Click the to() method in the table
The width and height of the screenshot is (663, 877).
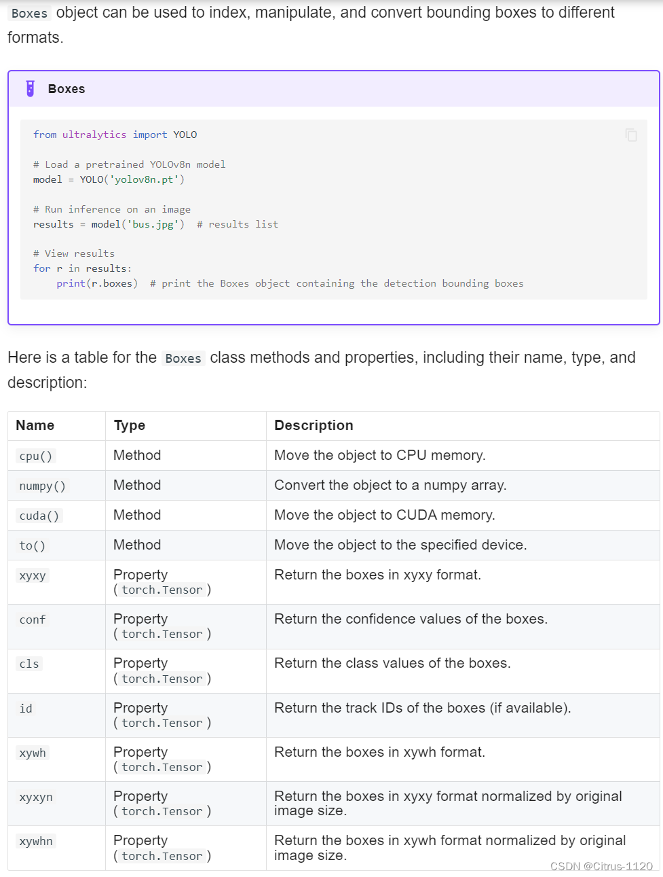click(32, 545)
